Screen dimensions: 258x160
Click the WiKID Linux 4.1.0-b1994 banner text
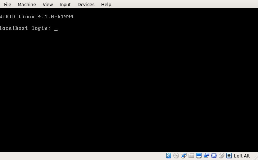[x=37, y=17]
